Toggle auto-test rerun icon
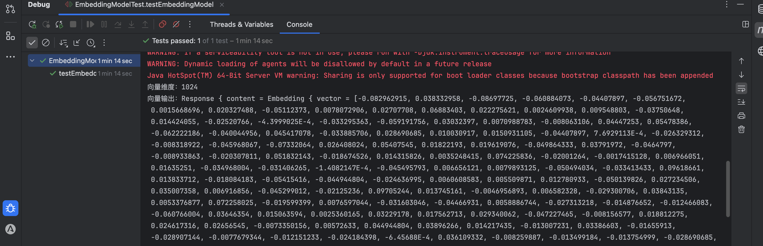This screenshot has width=763, height=246. 59,24
